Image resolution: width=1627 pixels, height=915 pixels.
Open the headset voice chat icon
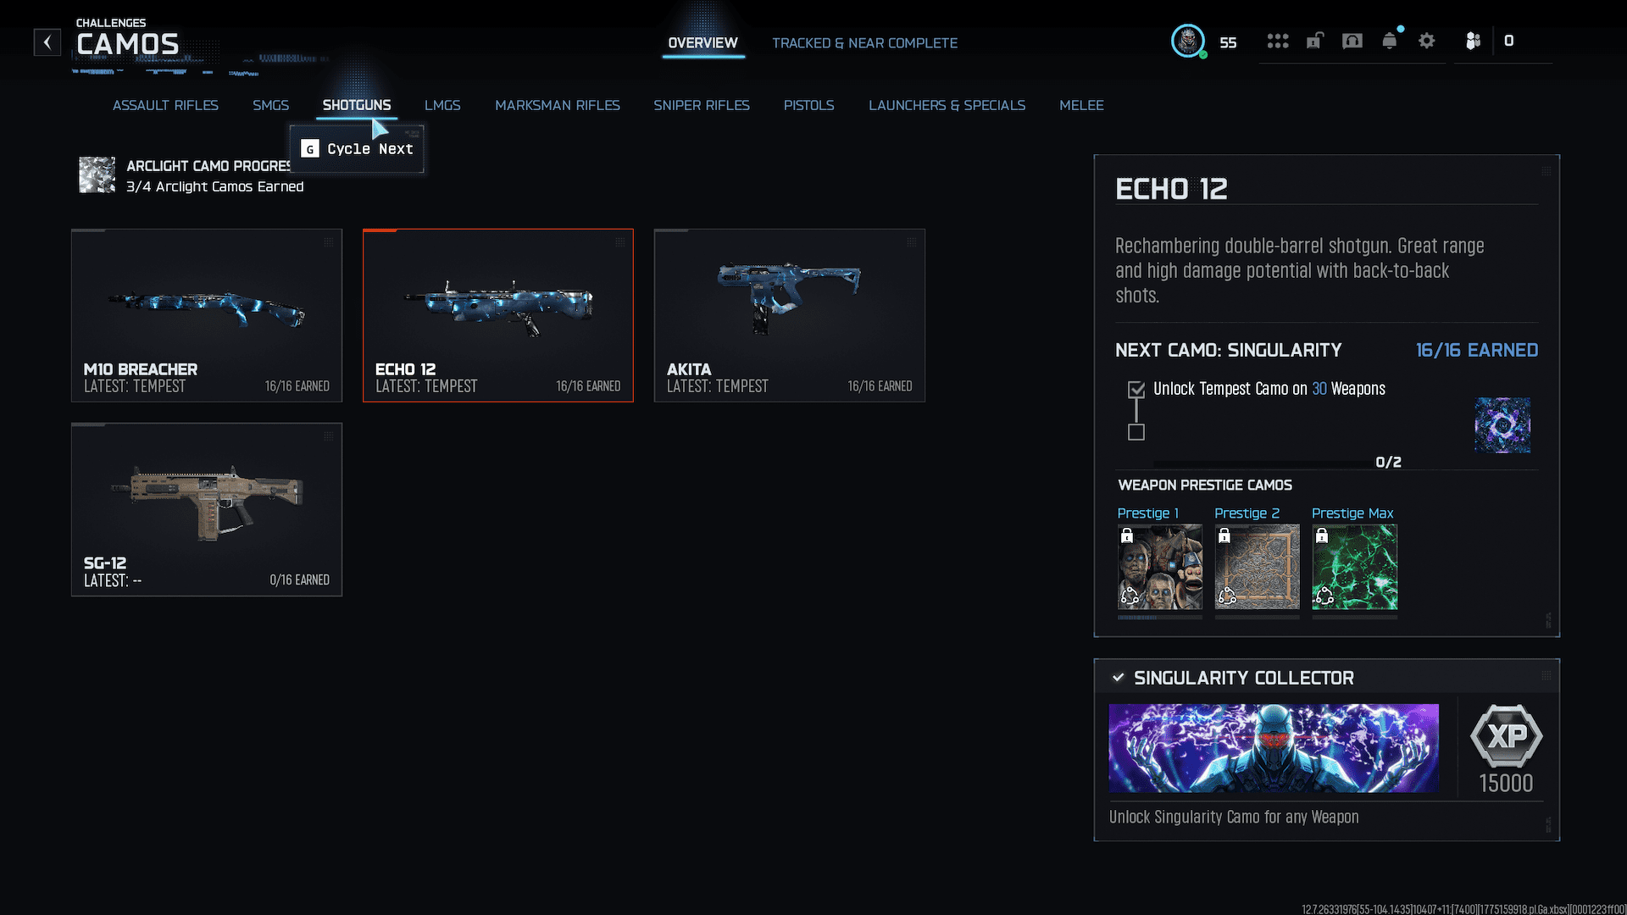(1352, 41)
